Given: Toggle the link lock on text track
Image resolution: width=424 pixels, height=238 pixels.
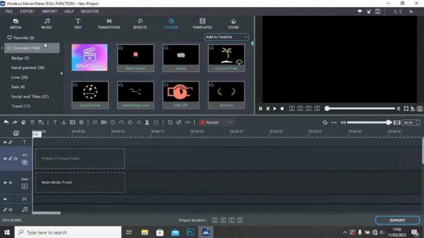Looking at the screenshot, I should pyautogui.click(x=10, y=142).
